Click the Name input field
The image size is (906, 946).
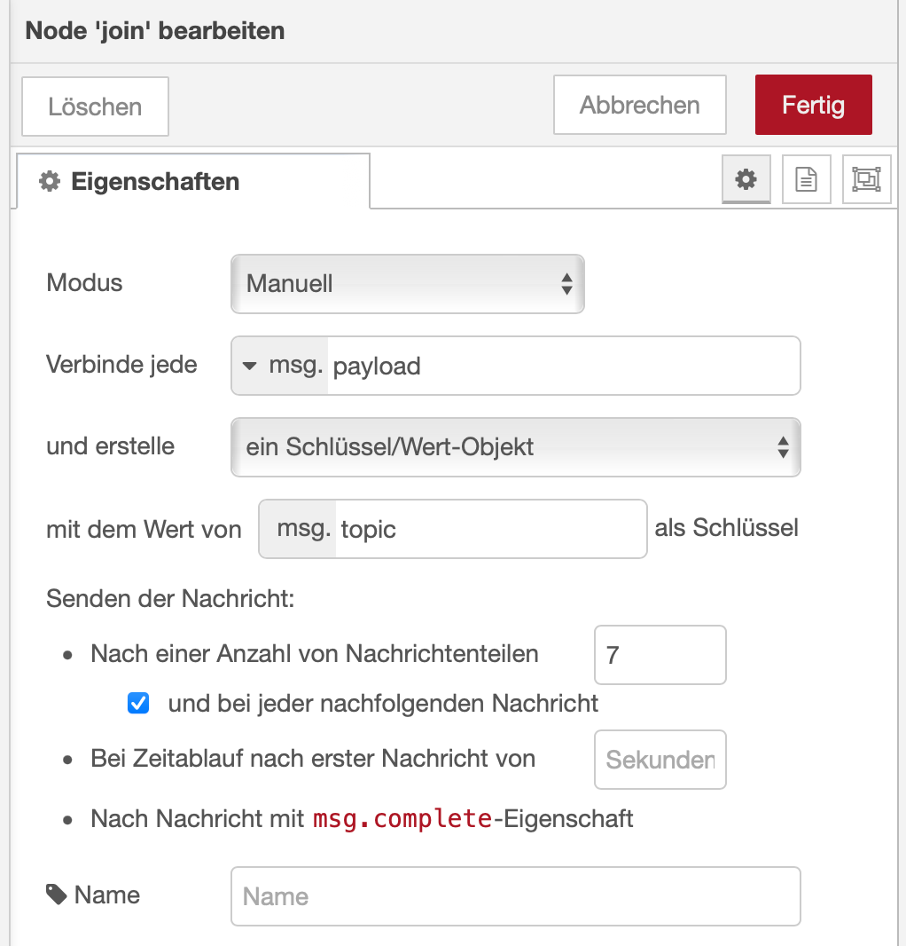[515, 896]
